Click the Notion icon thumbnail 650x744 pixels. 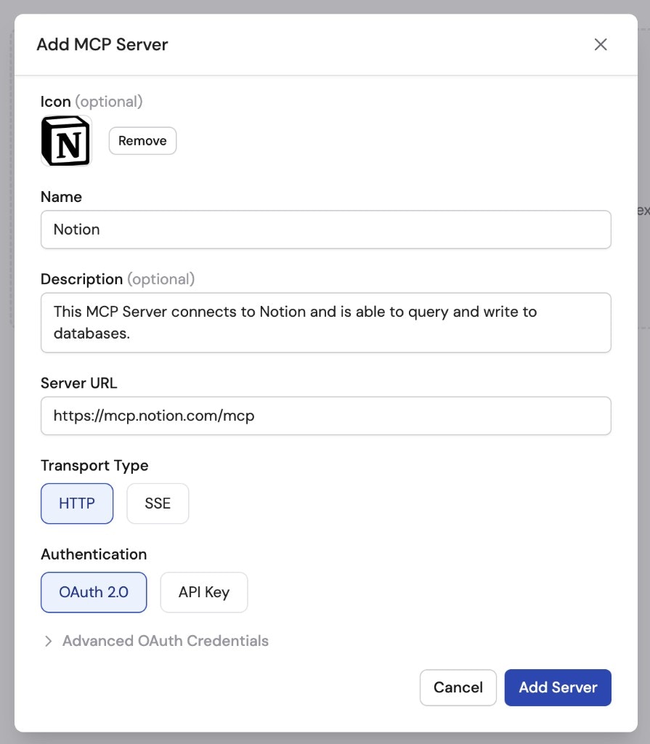[x=65, y=140]
